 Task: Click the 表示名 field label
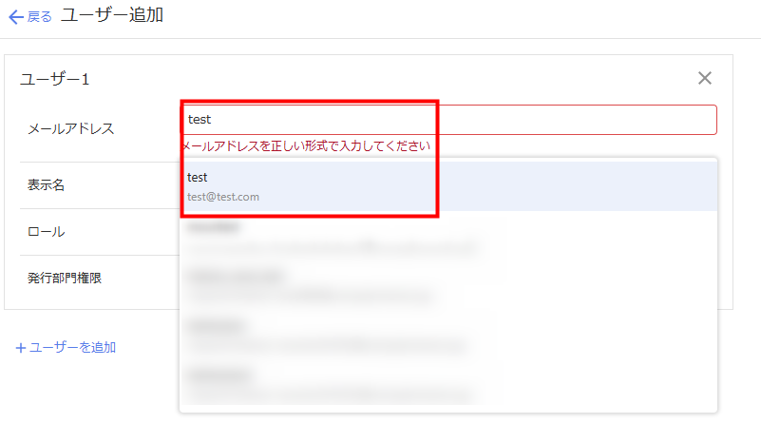point(46,185)
